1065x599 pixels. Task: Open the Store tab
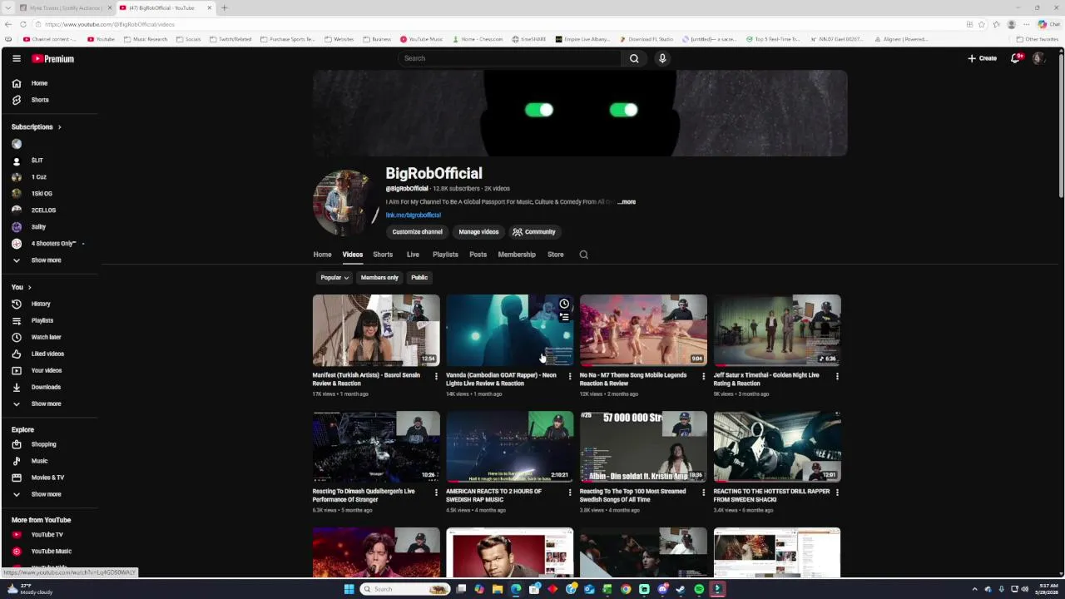click(555, 255)
